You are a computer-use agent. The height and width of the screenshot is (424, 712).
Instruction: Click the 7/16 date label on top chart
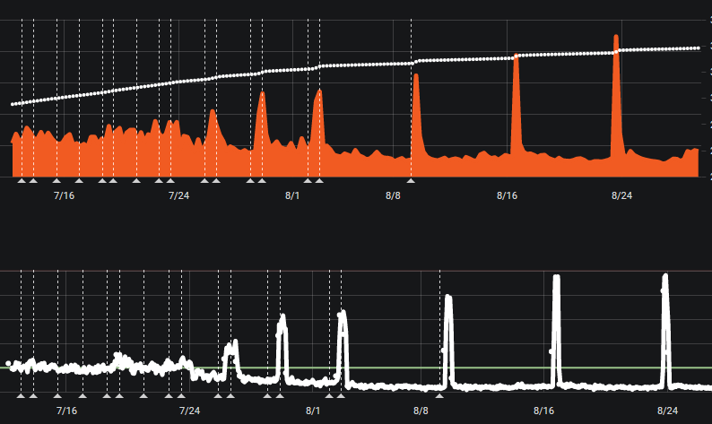[64, 195]
